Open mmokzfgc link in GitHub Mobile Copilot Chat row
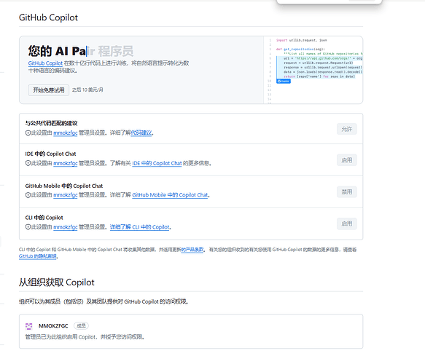This screenshot has height=364, width=425. [x=66, y=195]
